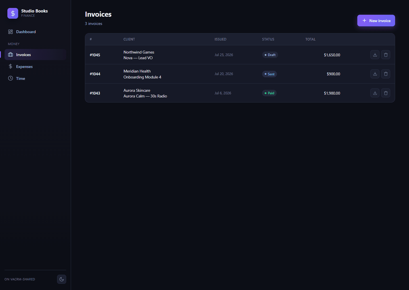Delete invoice #1043 via trash icon
The height and width of the screenshot is (290, 409).
click(x=386, y=93)
